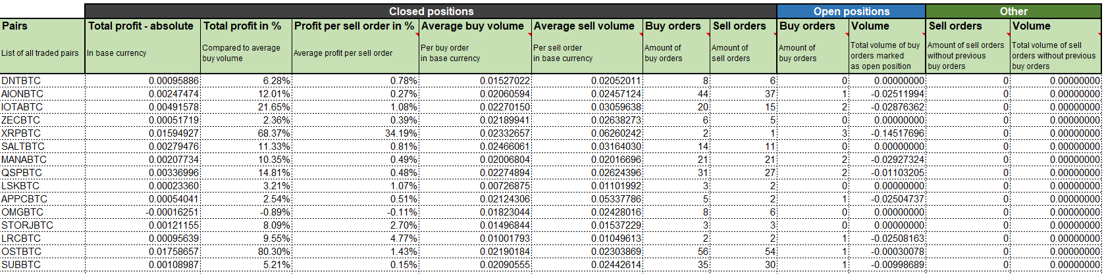Click the green "Other" group header

(x=1013, y=11)
